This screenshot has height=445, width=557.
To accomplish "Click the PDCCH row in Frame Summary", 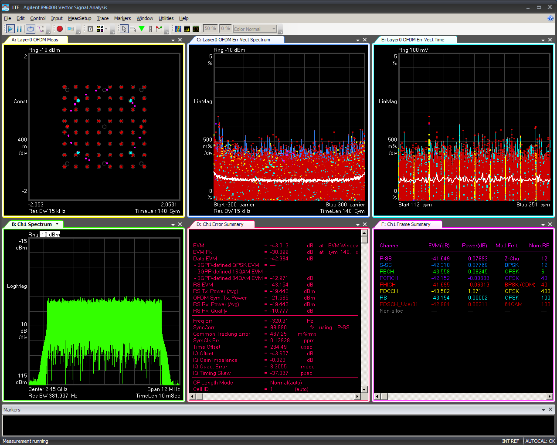I will 465,291.
